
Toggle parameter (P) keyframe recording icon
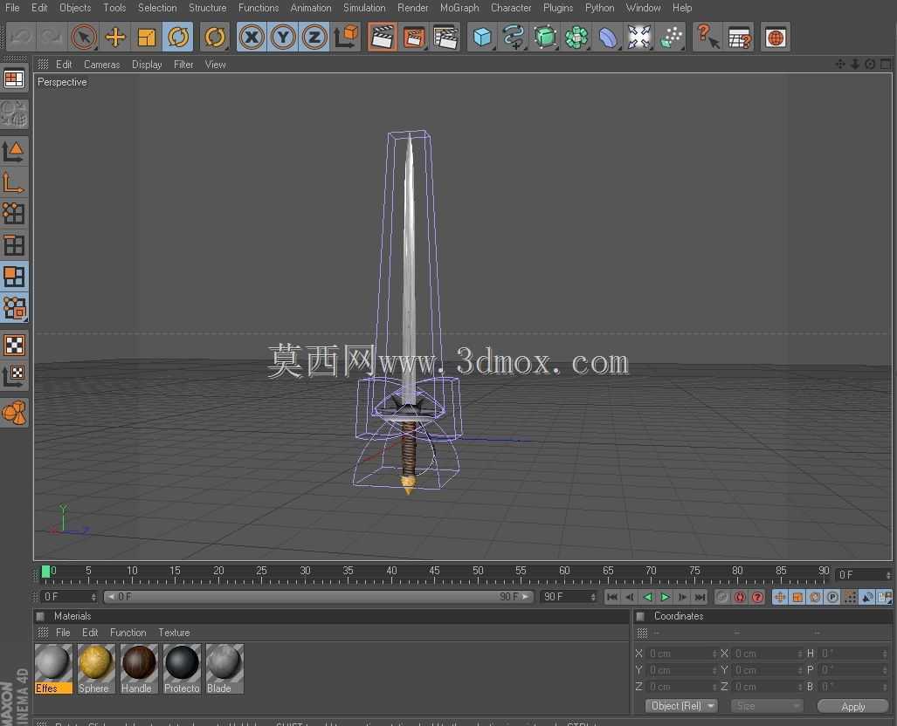(x=833, y=597)
